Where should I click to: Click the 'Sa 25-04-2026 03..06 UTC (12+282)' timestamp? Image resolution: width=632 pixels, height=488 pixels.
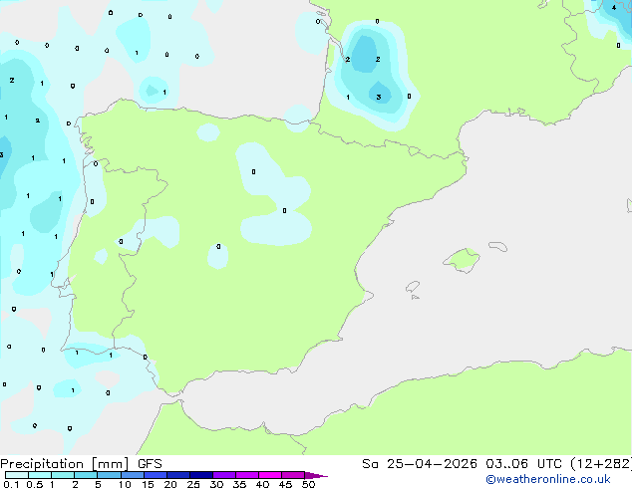[496, 464]
